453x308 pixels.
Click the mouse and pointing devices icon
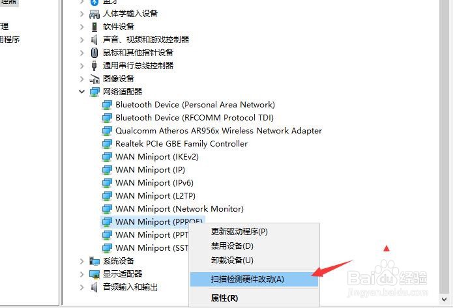(x=94, y=53)
